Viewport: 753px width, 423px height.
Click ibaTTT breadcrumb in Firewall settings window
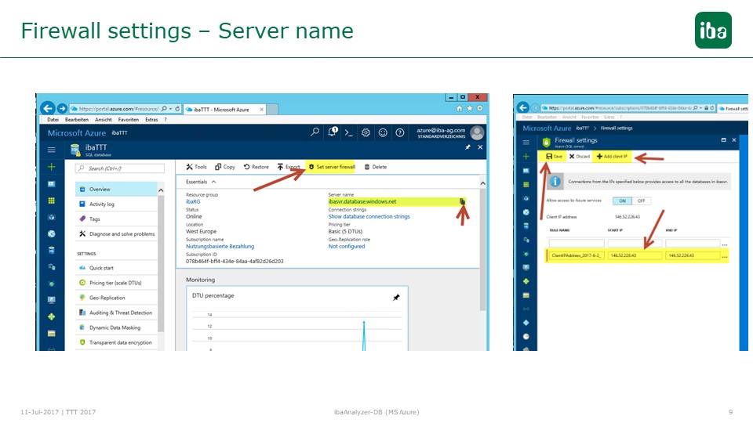[582, 128]
